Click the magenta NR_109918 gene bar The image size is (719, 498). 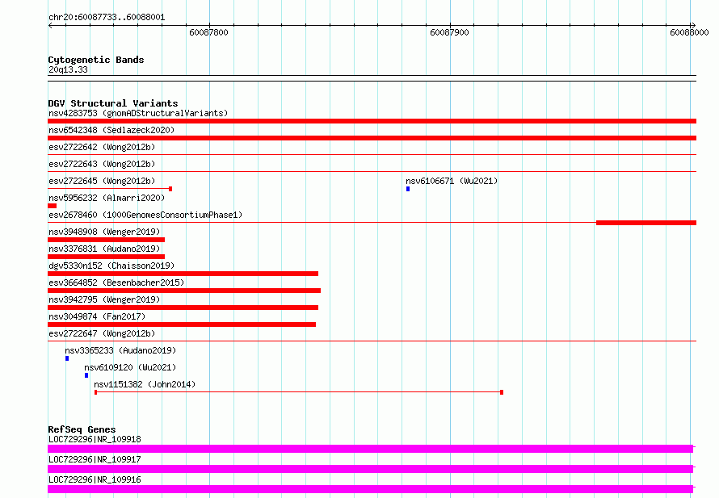371,449
